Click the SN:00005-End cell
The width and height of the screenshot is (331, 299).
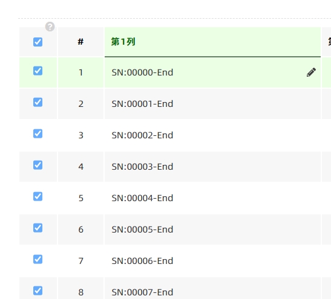(212, 230)
